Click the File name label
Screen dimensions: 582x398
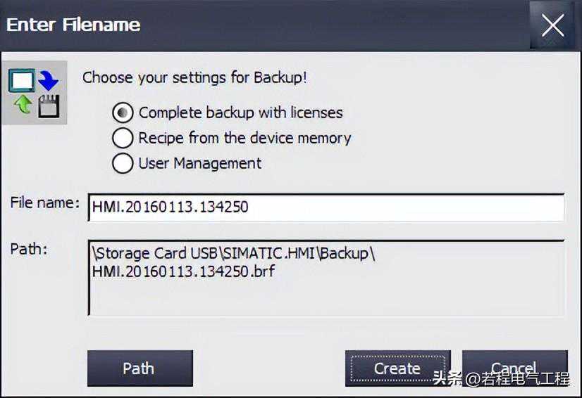[x=45, y=203]
